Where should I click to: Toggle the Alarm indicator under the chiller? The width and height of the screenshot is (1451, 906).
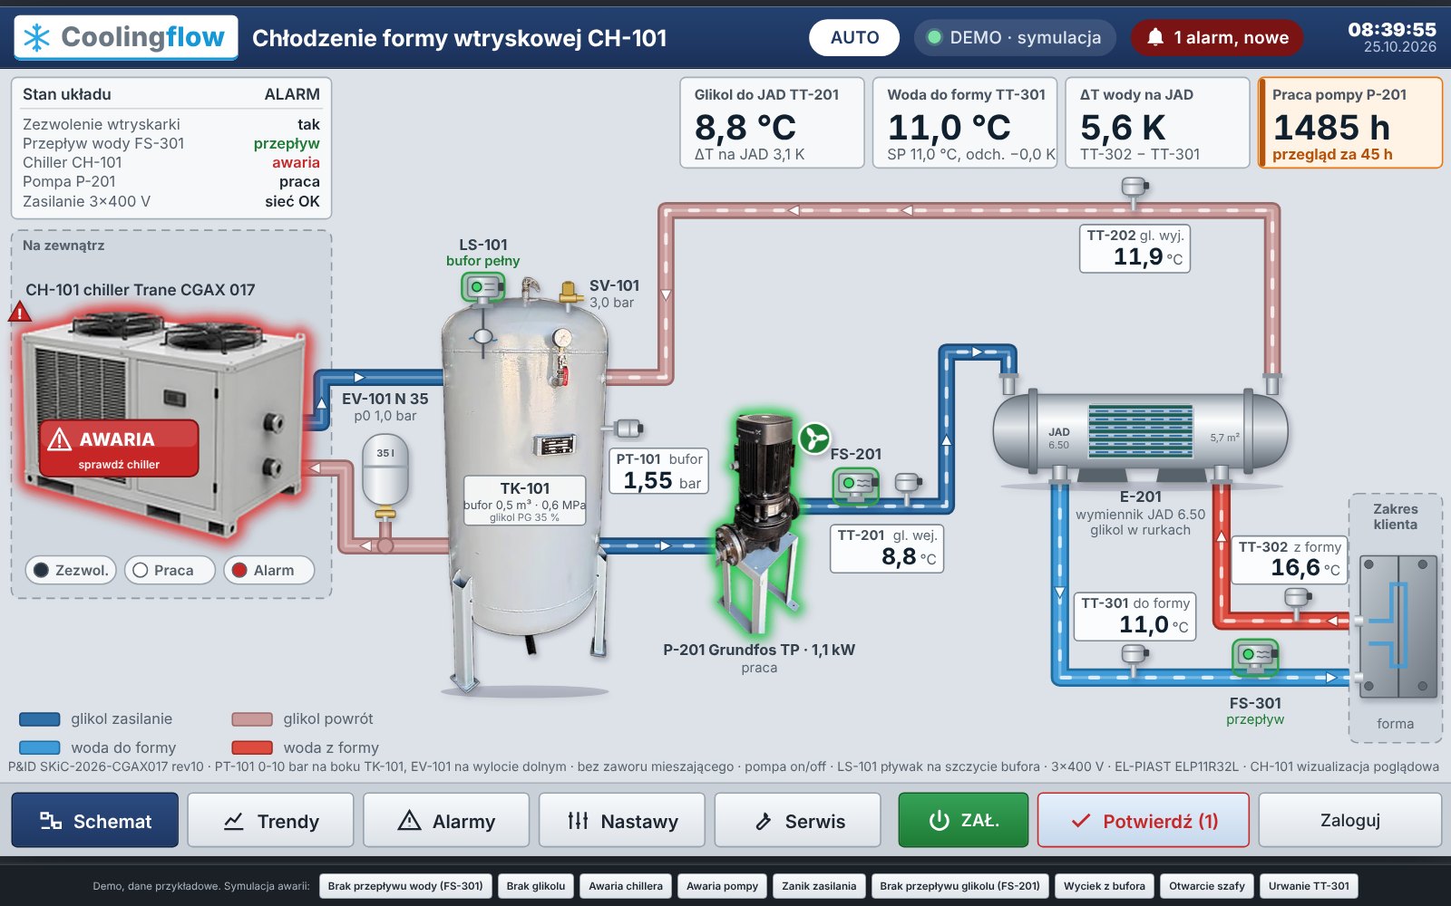(268, 570)
